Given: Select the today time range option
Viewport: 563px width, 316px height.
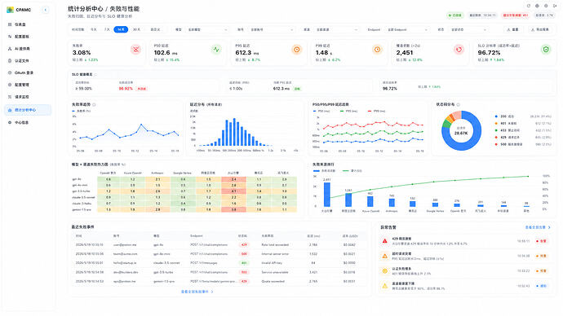Looking at the screenshot, I should [94, 30].
